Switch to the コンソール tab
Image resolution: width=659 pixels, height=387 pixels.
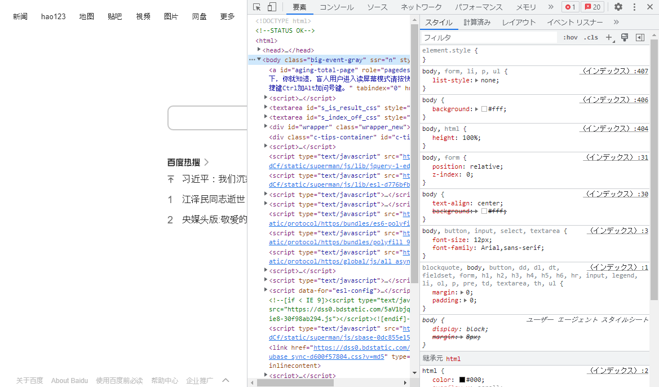(x=337, y=7)
